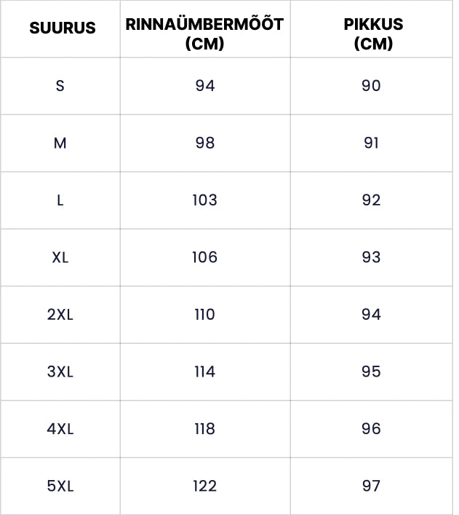Select the 5XL size cell
This screenshot has width=459, height=515.
tap(60, 486)
